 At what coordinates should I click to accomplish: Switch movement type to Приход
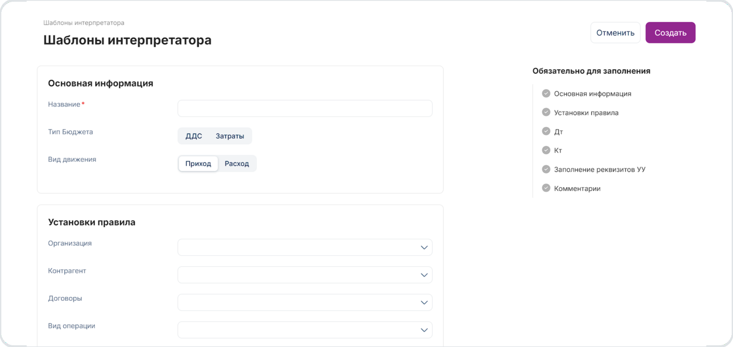click(x=198, y=164)
